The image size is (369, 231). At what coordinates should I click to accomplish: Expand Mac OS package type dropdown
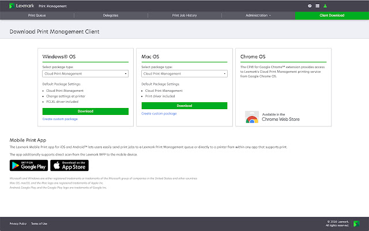pos(184,74)
